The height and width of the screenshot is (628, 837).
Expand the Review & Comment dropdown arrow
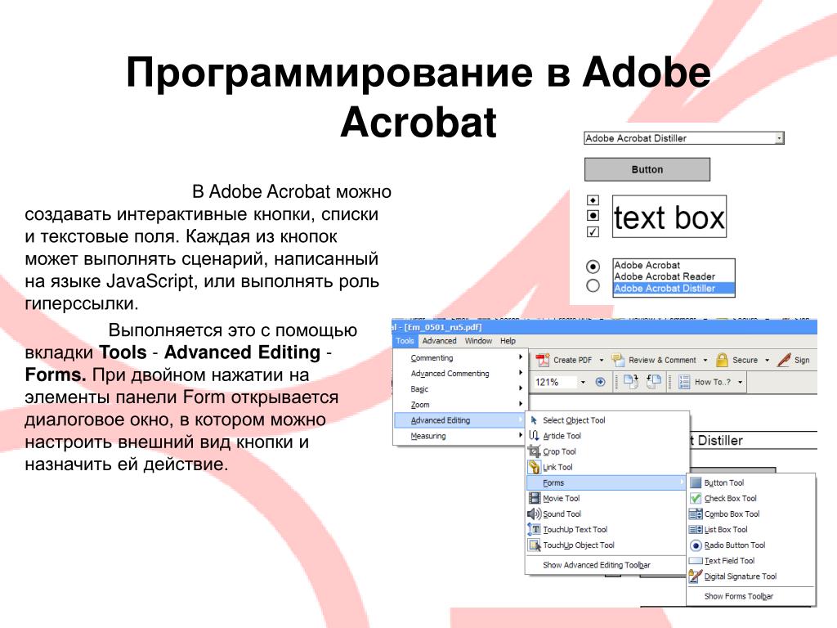click(705, 361)
